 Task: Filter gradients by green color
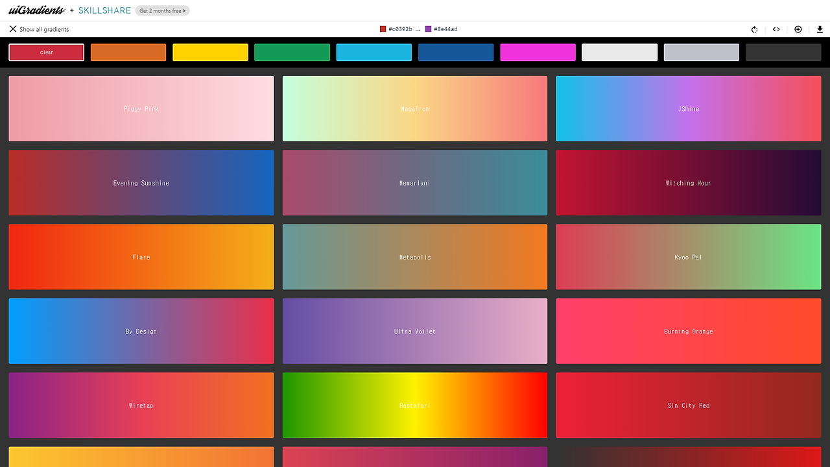(292, 53)
